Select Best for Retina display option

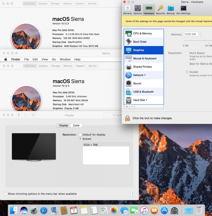[x=187, y=64]
